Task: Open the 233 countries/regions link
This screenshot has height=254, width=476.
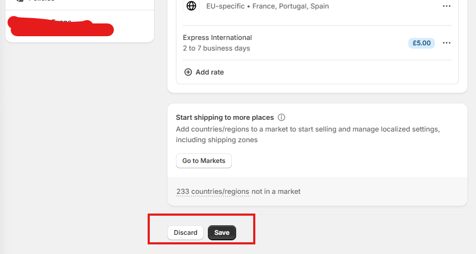Action: coord(213,192)
